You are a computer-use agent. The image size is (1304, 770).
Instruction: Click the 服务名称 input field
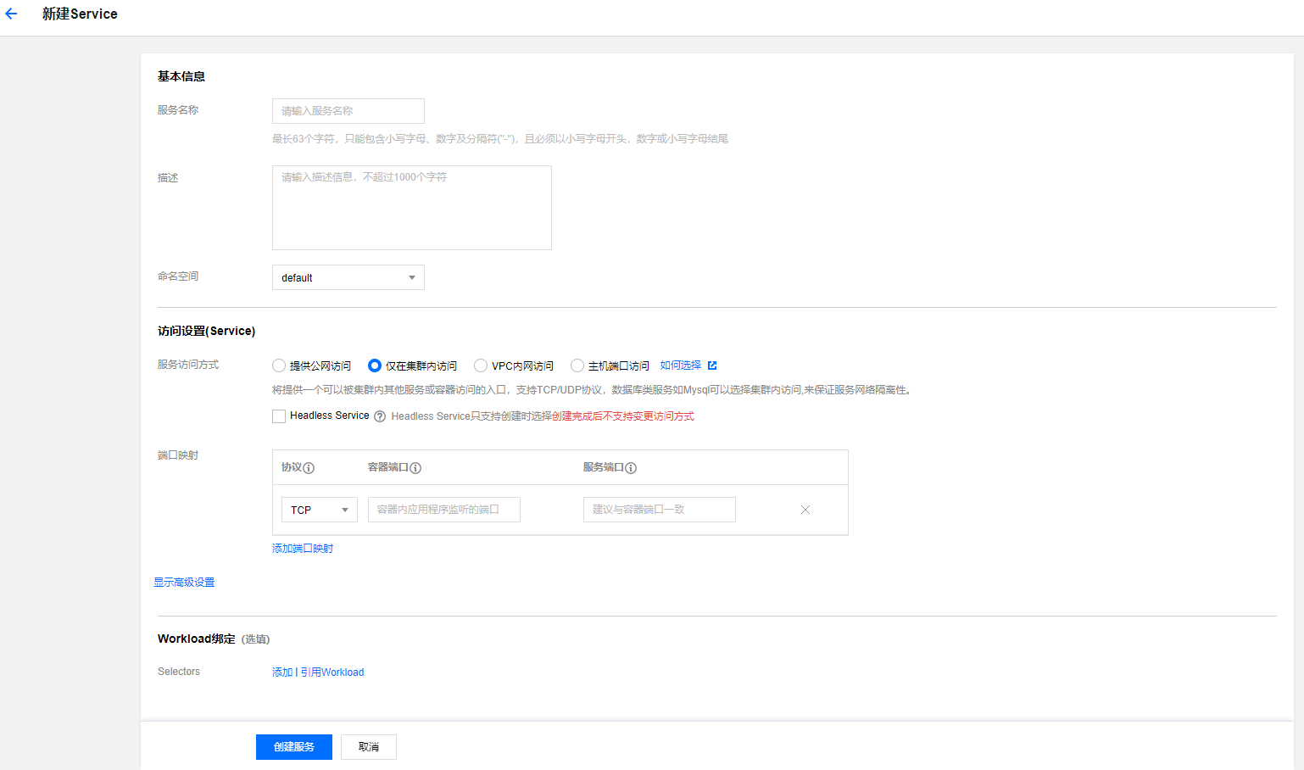[x=348, y=111]
